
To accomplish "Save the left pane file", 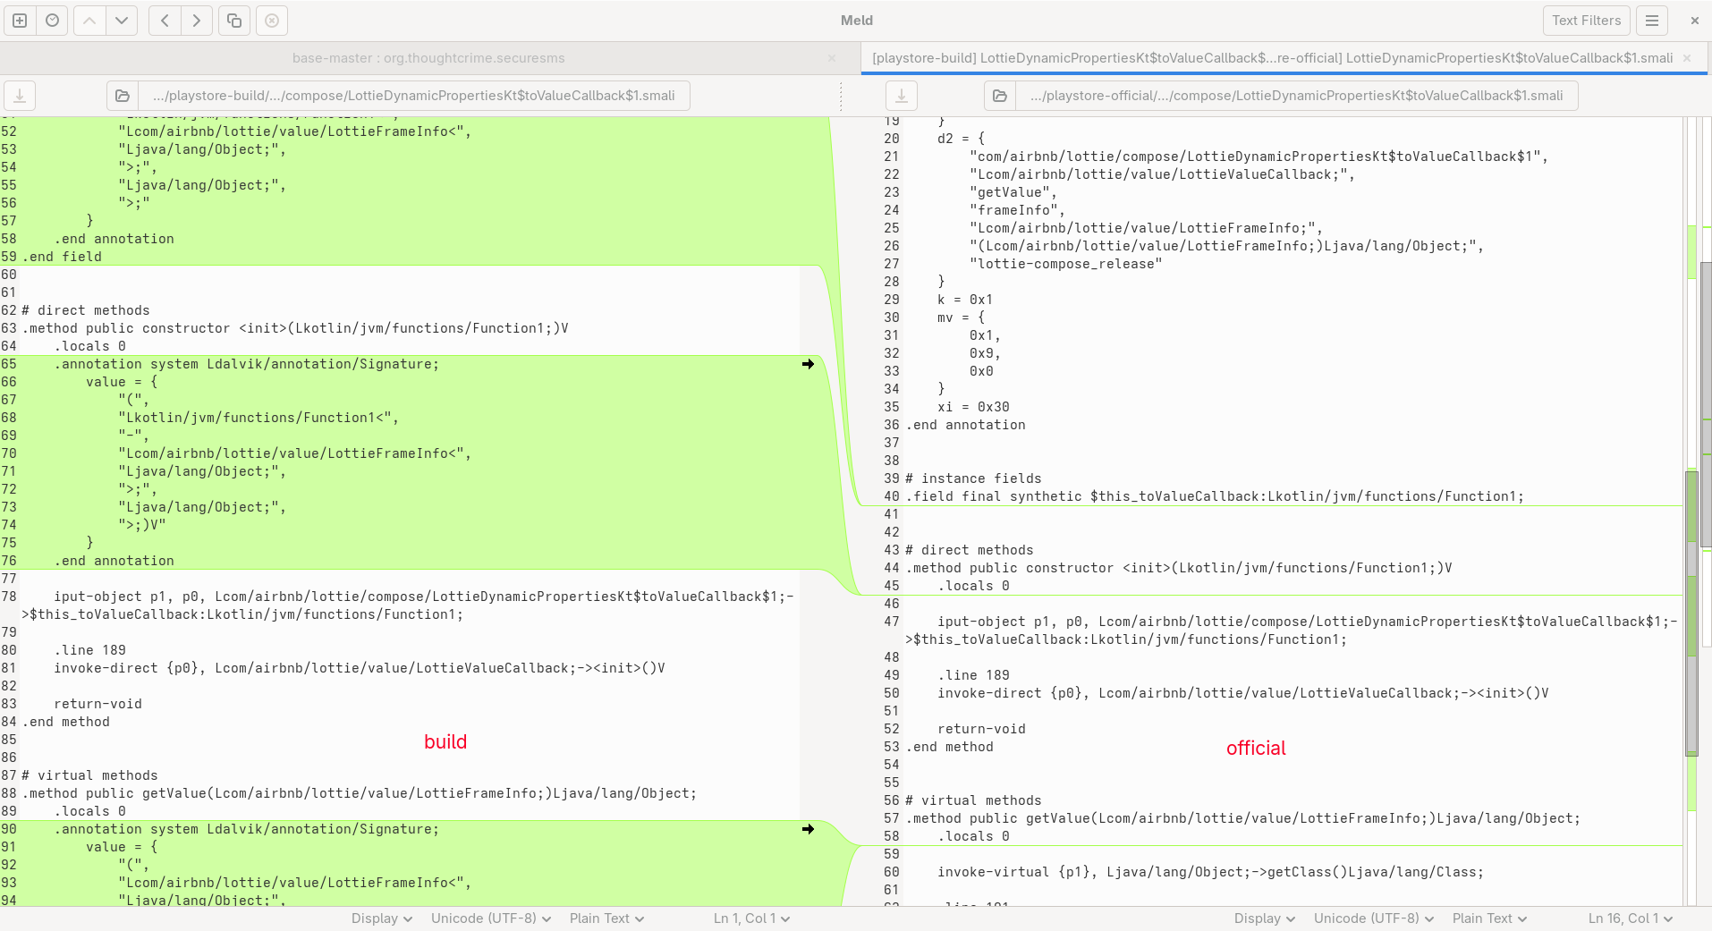I will [x=20, y=96].
